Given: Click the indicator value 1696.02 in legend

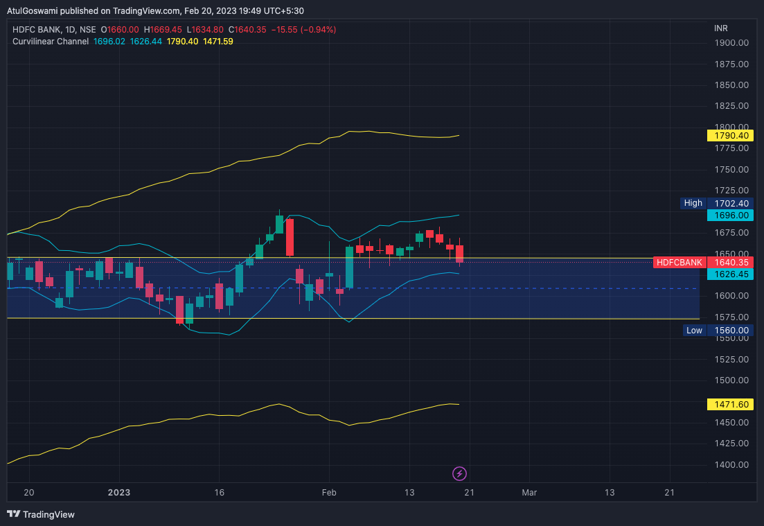Looking at the screenshot, I should point(109,42).
